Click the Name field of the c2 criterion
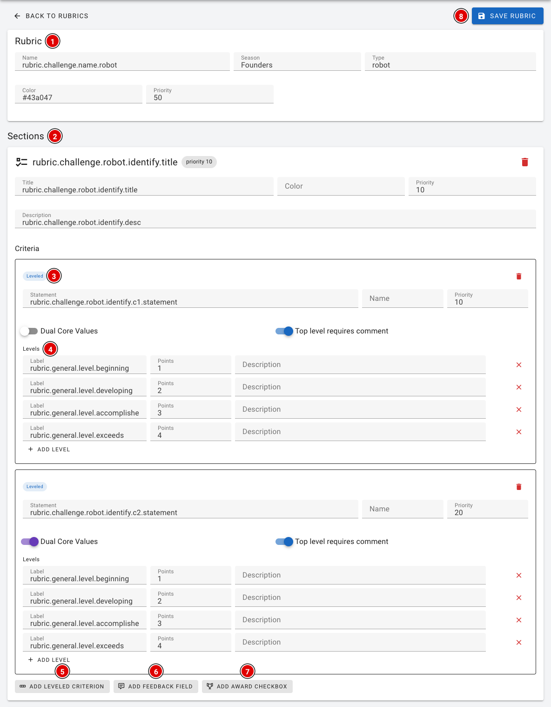 [403, 509]
